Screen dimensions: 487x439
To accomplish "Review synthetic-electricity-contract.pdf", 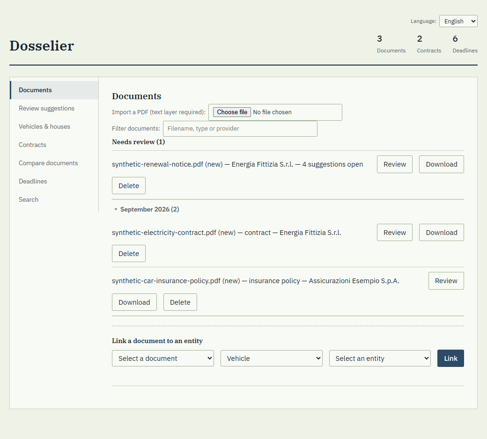I will (x=394, y=233).
